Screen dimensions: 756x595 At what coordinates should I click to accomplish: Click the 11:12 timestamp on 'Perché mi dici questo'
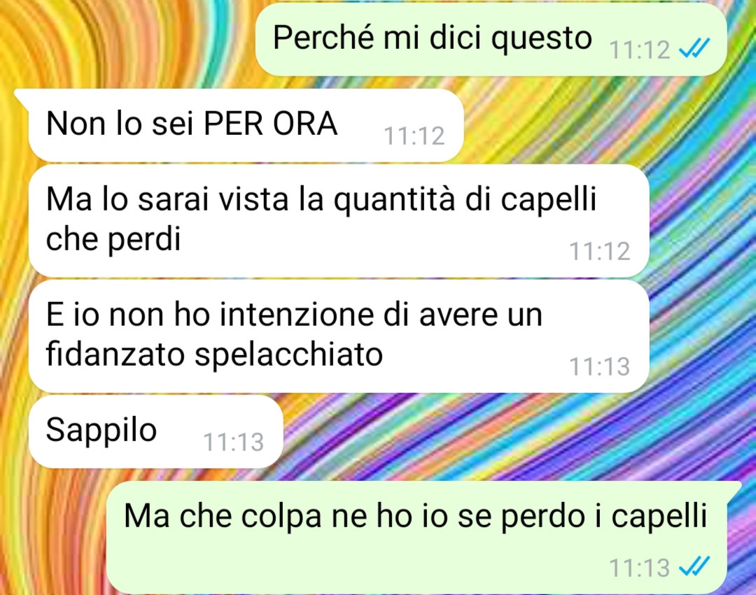click(x=639, y=50)
